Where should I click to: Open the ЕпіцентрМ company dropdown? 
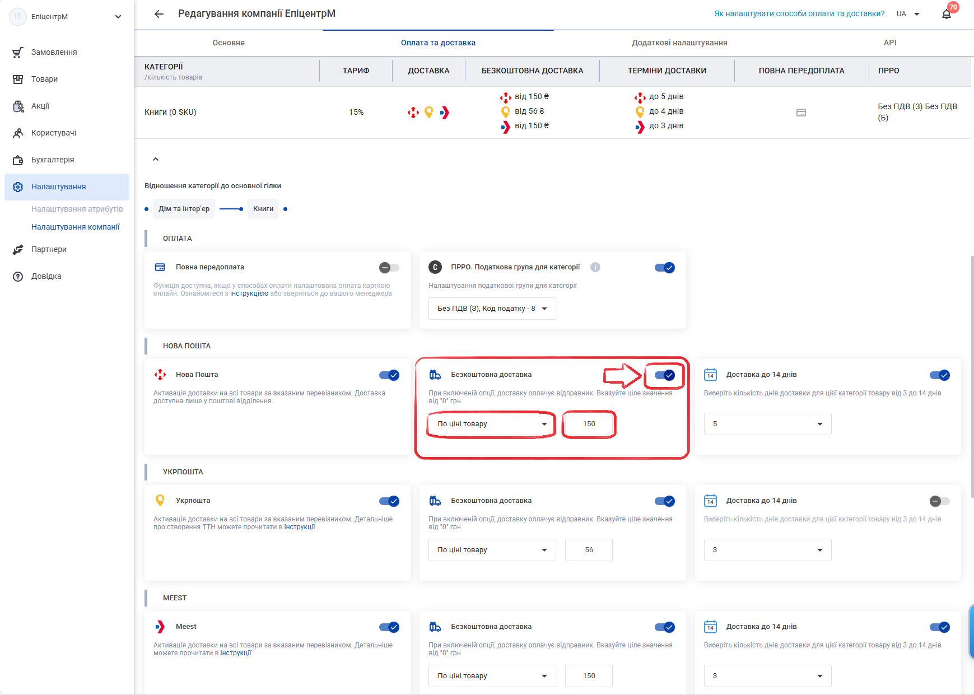pos(118,17)
